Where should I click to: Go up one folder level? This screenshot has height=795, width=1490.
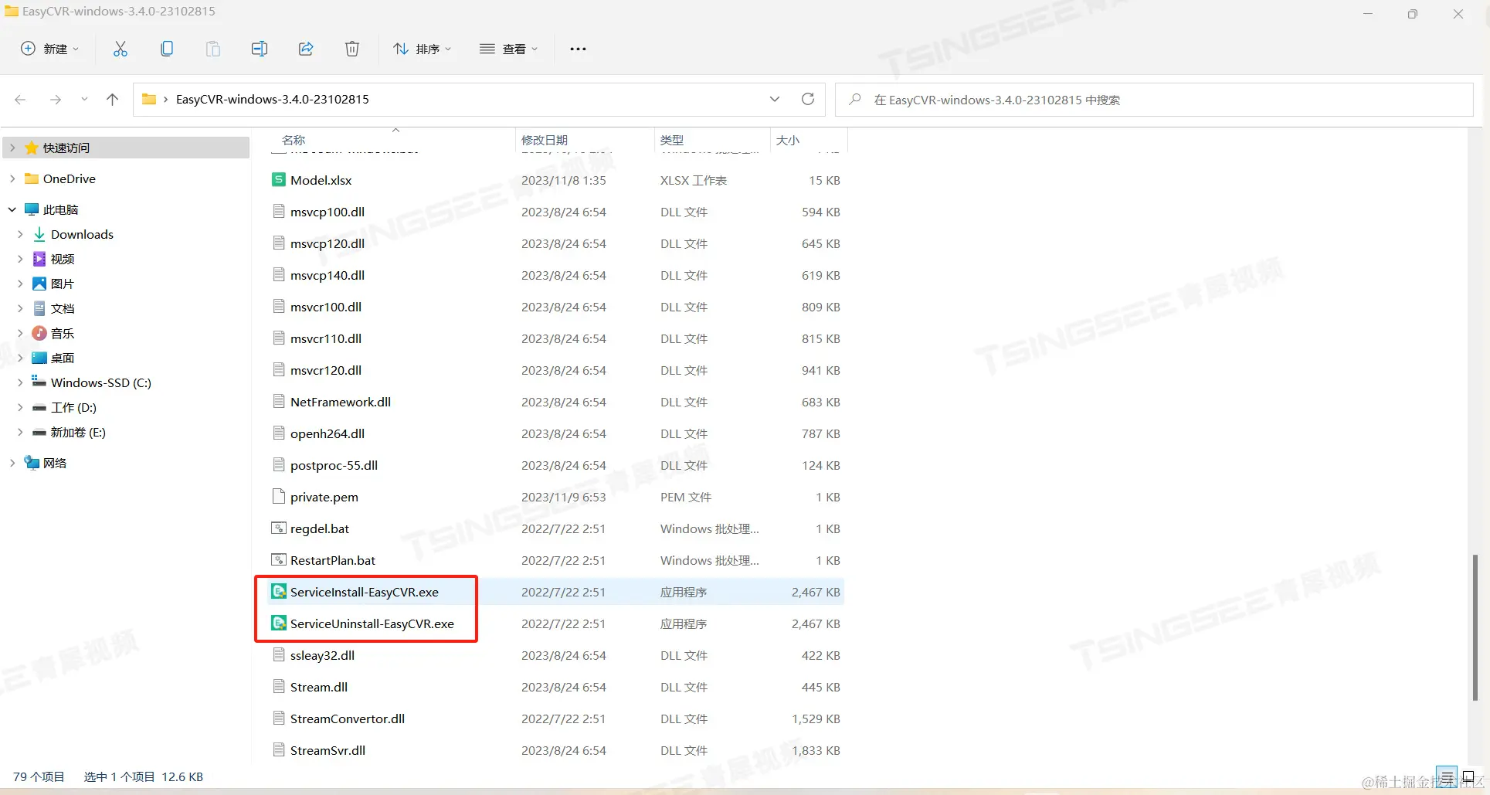[x=113, y=100]
